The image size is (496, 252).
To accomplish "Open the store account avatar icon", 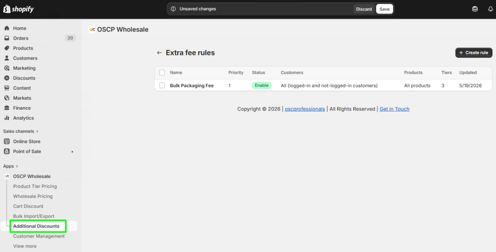I will 475,9.
